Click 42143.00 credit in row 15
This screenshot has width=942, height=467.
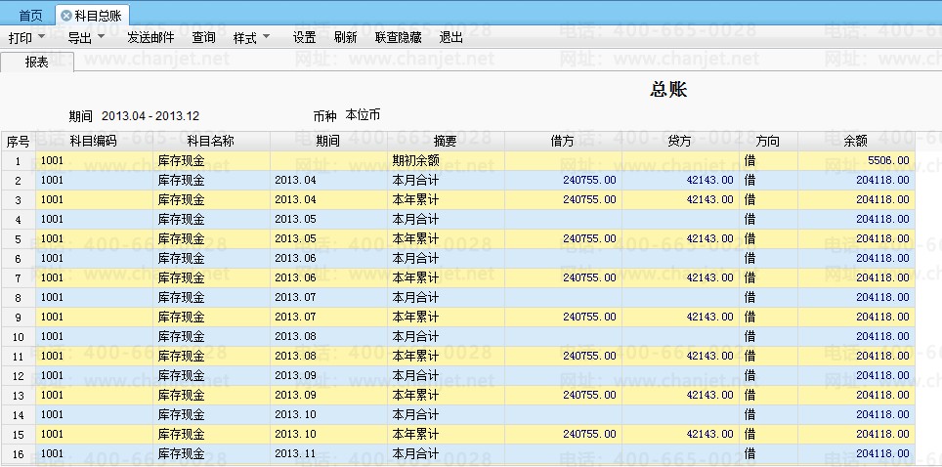pos(679,434)
